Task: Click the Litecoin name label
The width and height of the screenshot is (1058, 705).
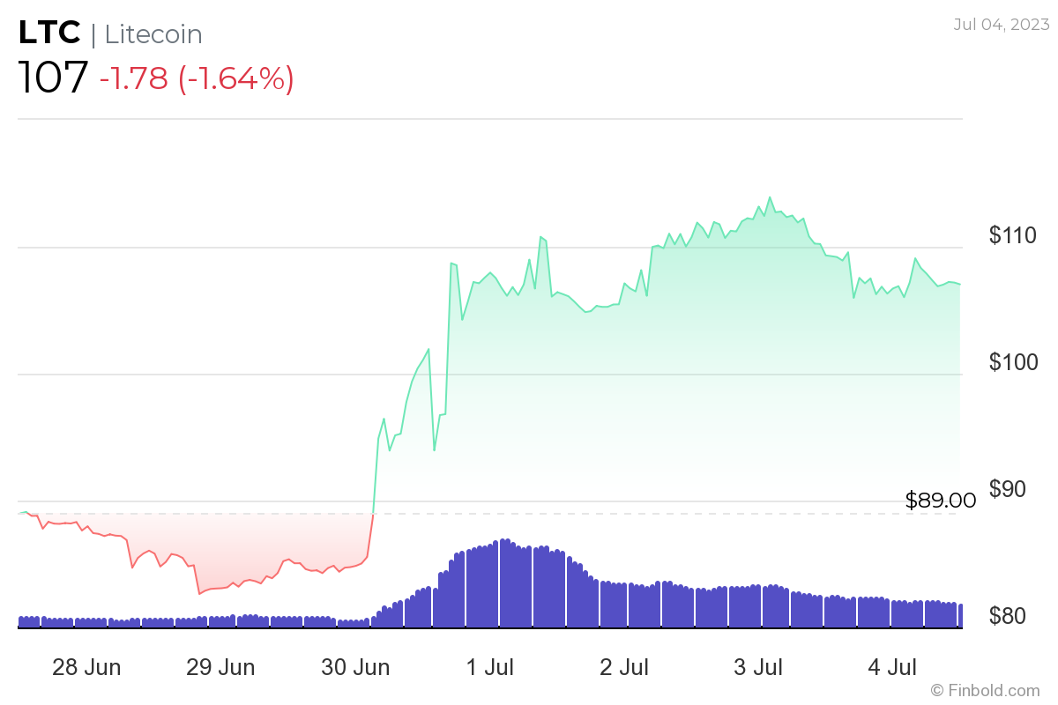Action: coord(153,34)
